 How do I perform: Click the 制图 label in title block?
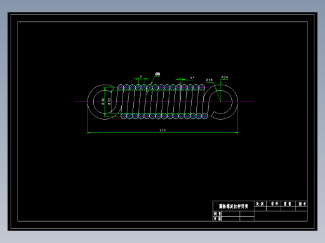click(x=217, y=214)
